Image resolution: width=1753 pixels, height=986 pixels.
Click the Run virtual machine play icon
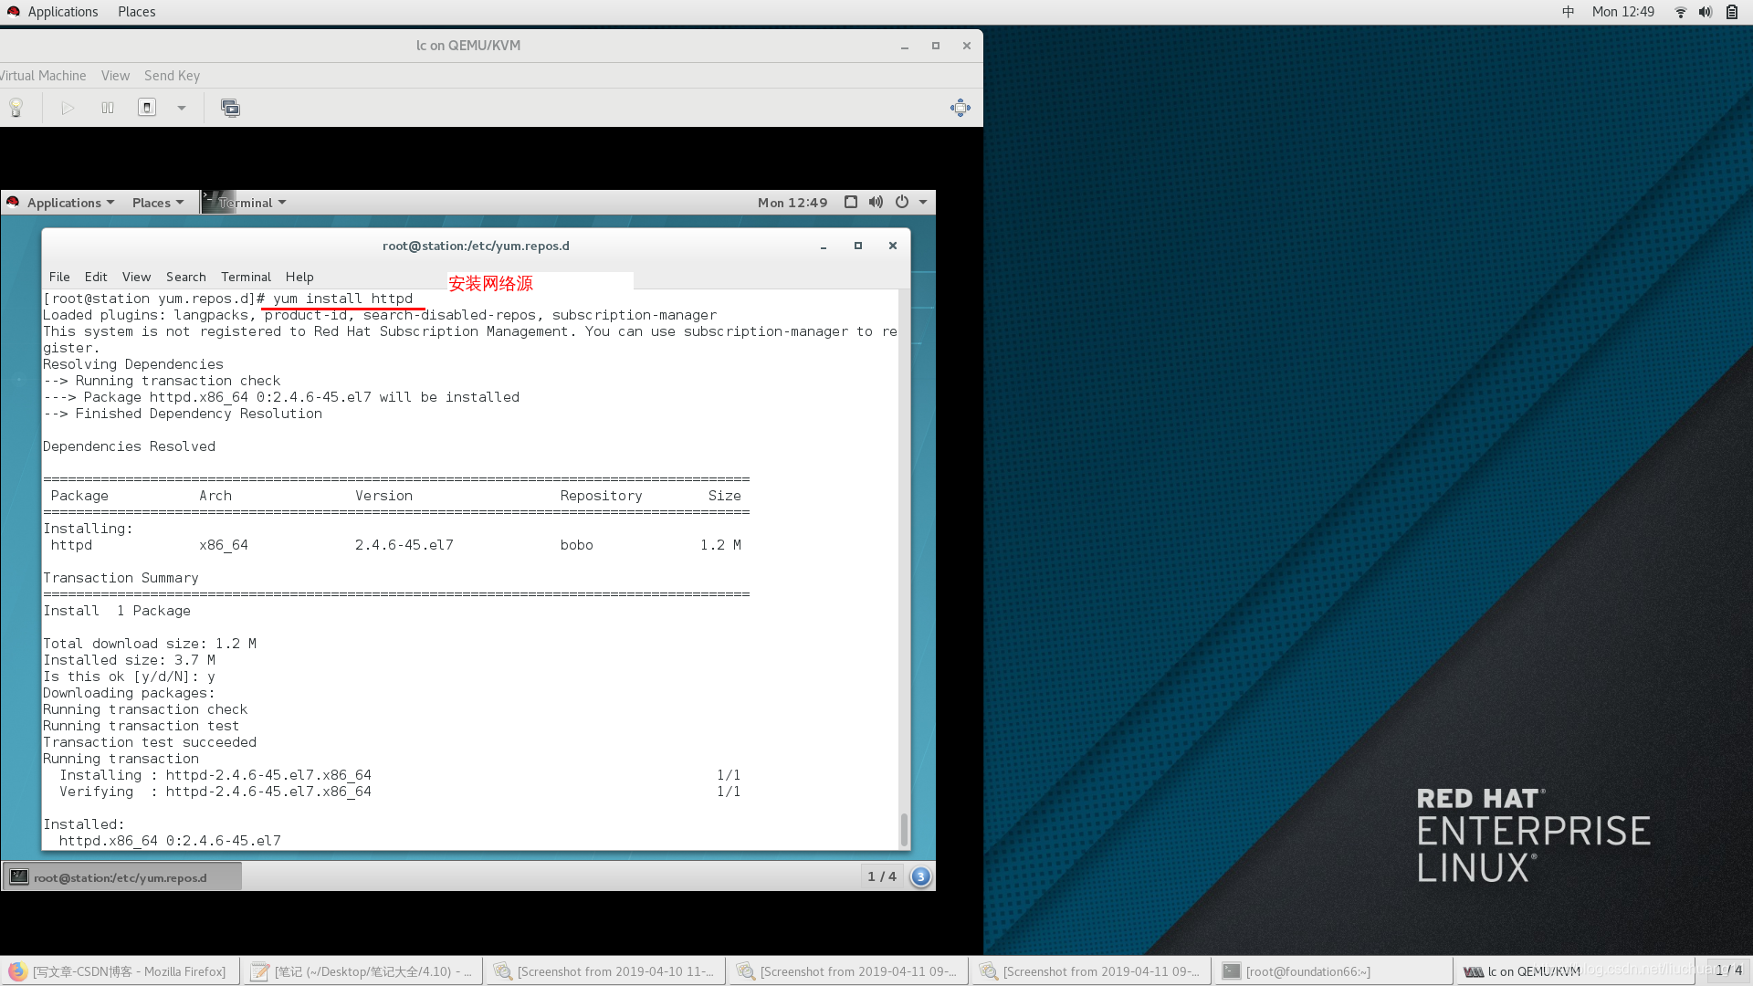(68, 108)
